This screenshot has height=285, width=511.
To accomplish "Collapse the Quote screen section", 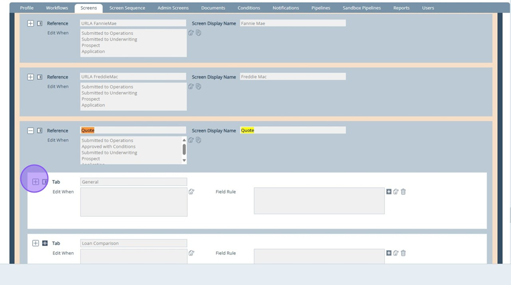I will (x=31, y=131).
